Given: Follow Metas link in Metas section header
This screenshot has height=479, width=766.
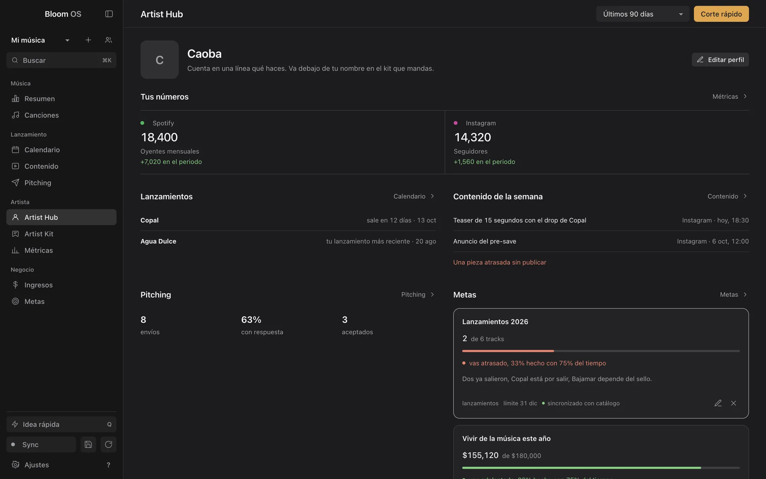Looking at the screenshot, I should (x=733, y=295).
